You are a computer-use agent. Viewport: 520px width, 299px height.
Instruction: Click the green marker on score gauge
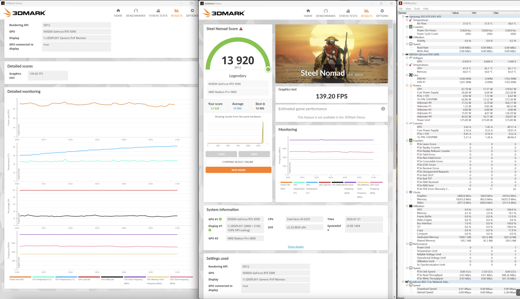(268, 69)
